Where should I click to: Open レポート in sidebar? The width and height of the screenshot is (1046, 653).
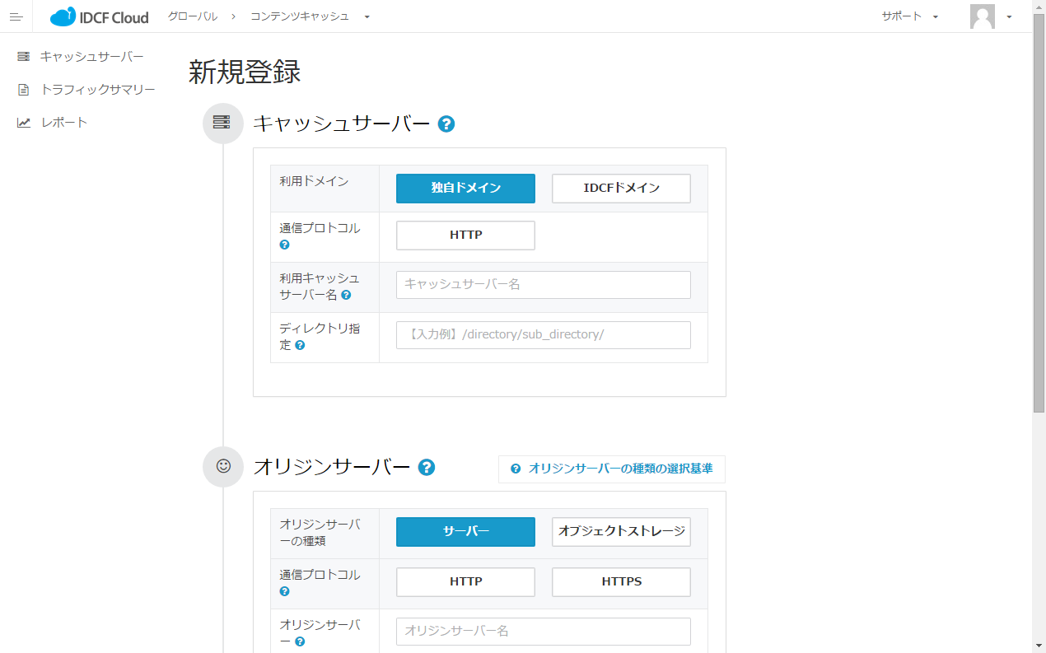[63, 123]
